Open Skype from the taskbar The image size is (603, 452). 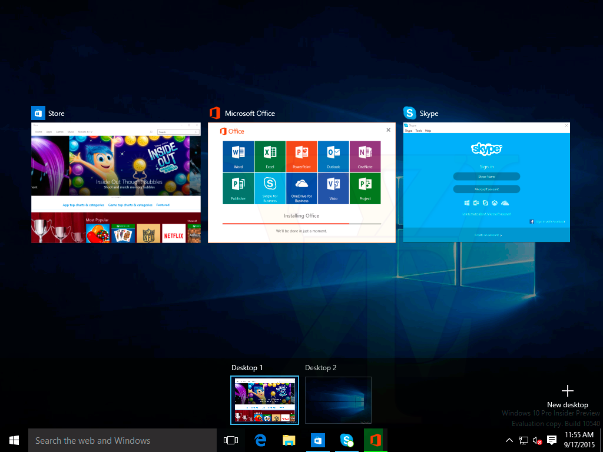click(x=347, y=440)
